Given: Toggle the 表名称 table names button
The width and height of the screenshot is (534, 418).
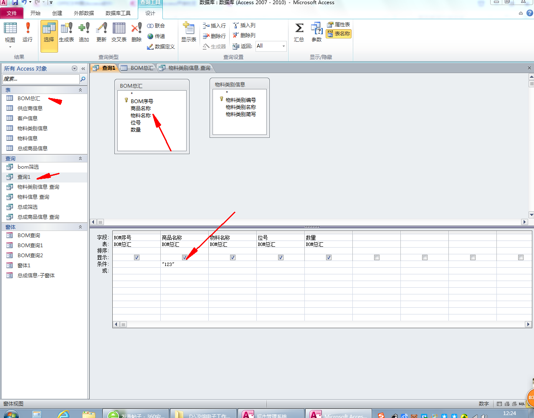Looking at the screenshot, I should coord(339,34).
